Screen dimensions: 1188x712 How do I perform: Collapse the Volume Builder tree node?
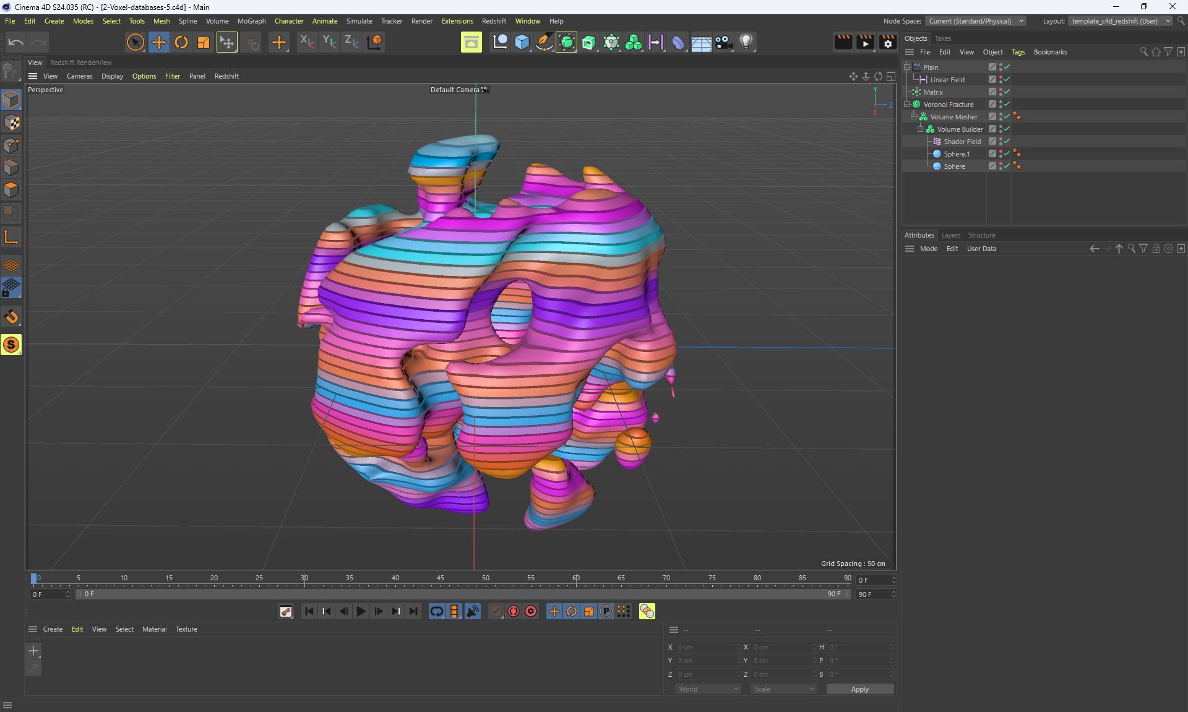coord(920,129)
